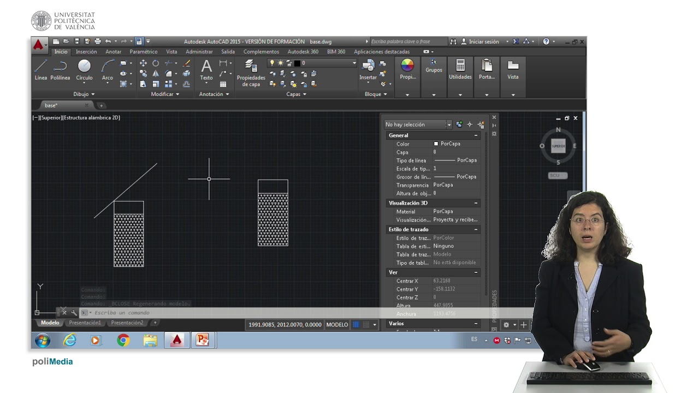Select the Mirror (Simetría) tool icon

coord(156,74)
